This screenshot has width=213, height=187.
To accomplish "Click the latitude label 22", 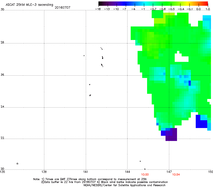I will (x=2, y=138).
